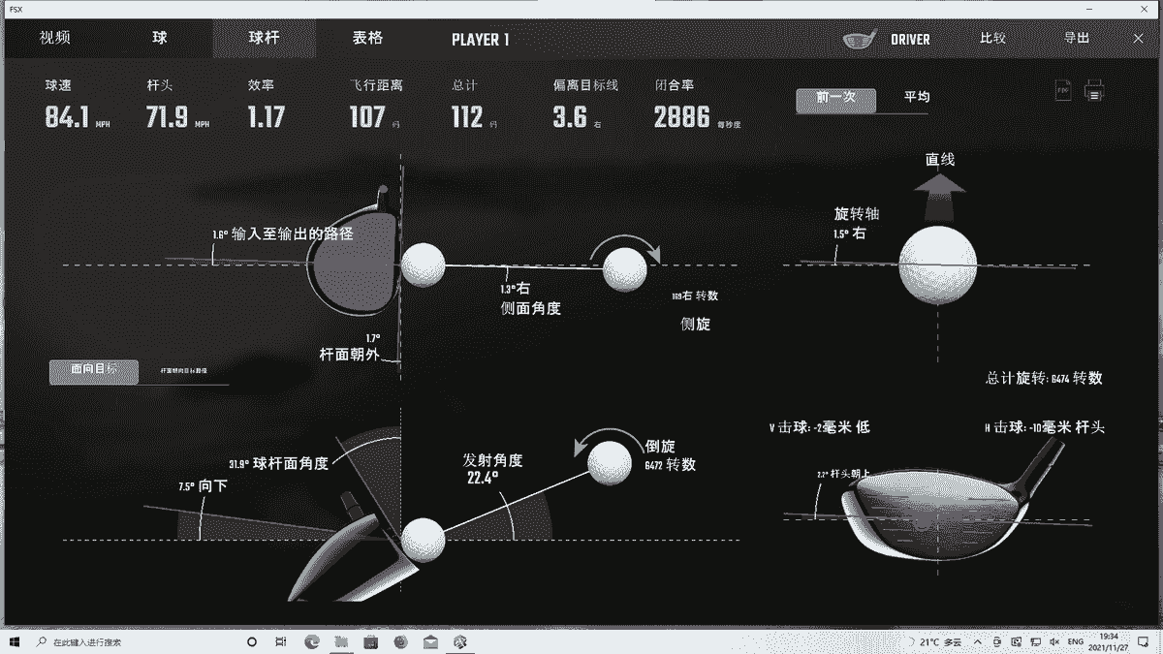Click the 总计旋转 6474 转数 text
The image size is (1163, 654).
pyautogui.click(x=1045, y=379)
